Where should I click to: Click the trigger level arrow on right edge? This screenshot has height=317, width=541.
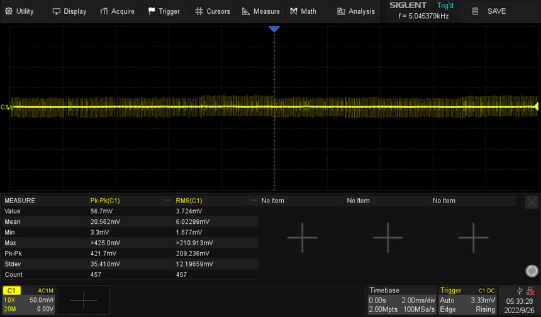(536, 106)
